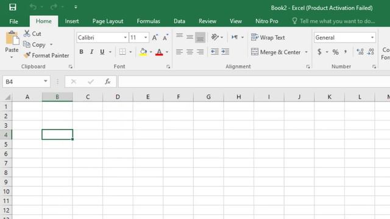Screen dimensions: 390x219
Task: Expand the Underline style arrow
Action: 110,52
